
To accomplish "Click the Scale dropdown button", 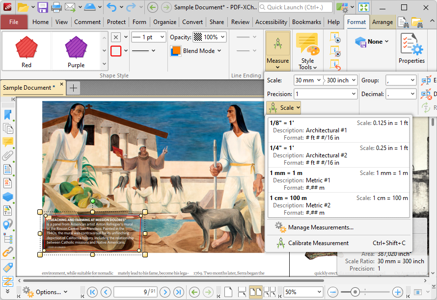I will 283,108.
